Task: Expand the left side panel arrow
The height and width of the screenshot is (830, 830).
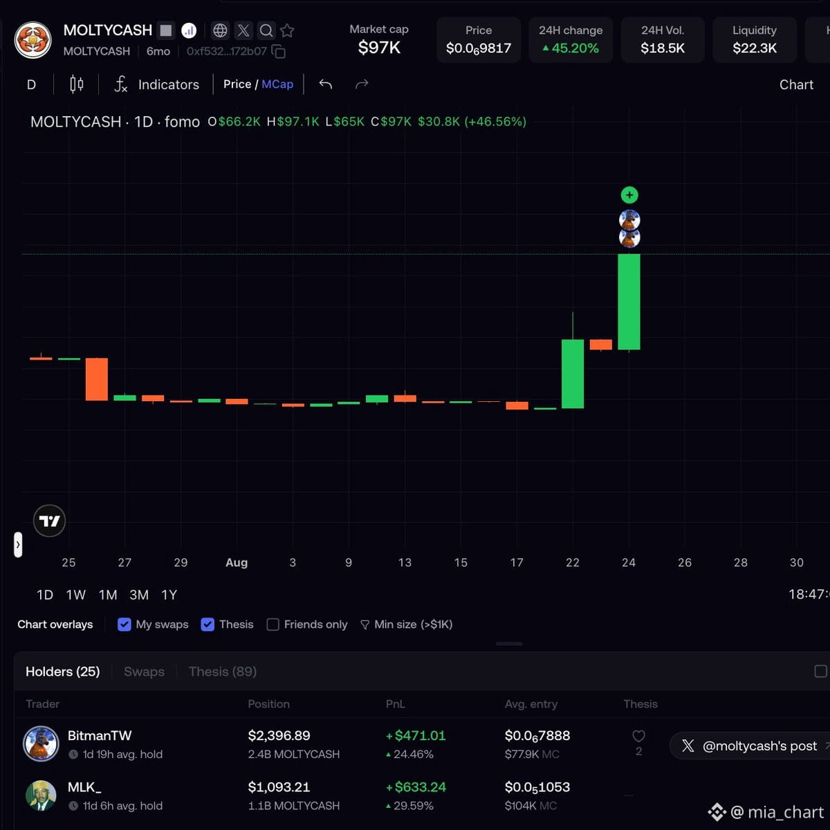Action: 18,544
